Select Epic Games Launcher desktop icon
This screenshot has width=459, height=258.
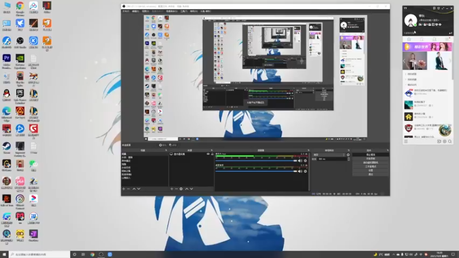point(20,96)
